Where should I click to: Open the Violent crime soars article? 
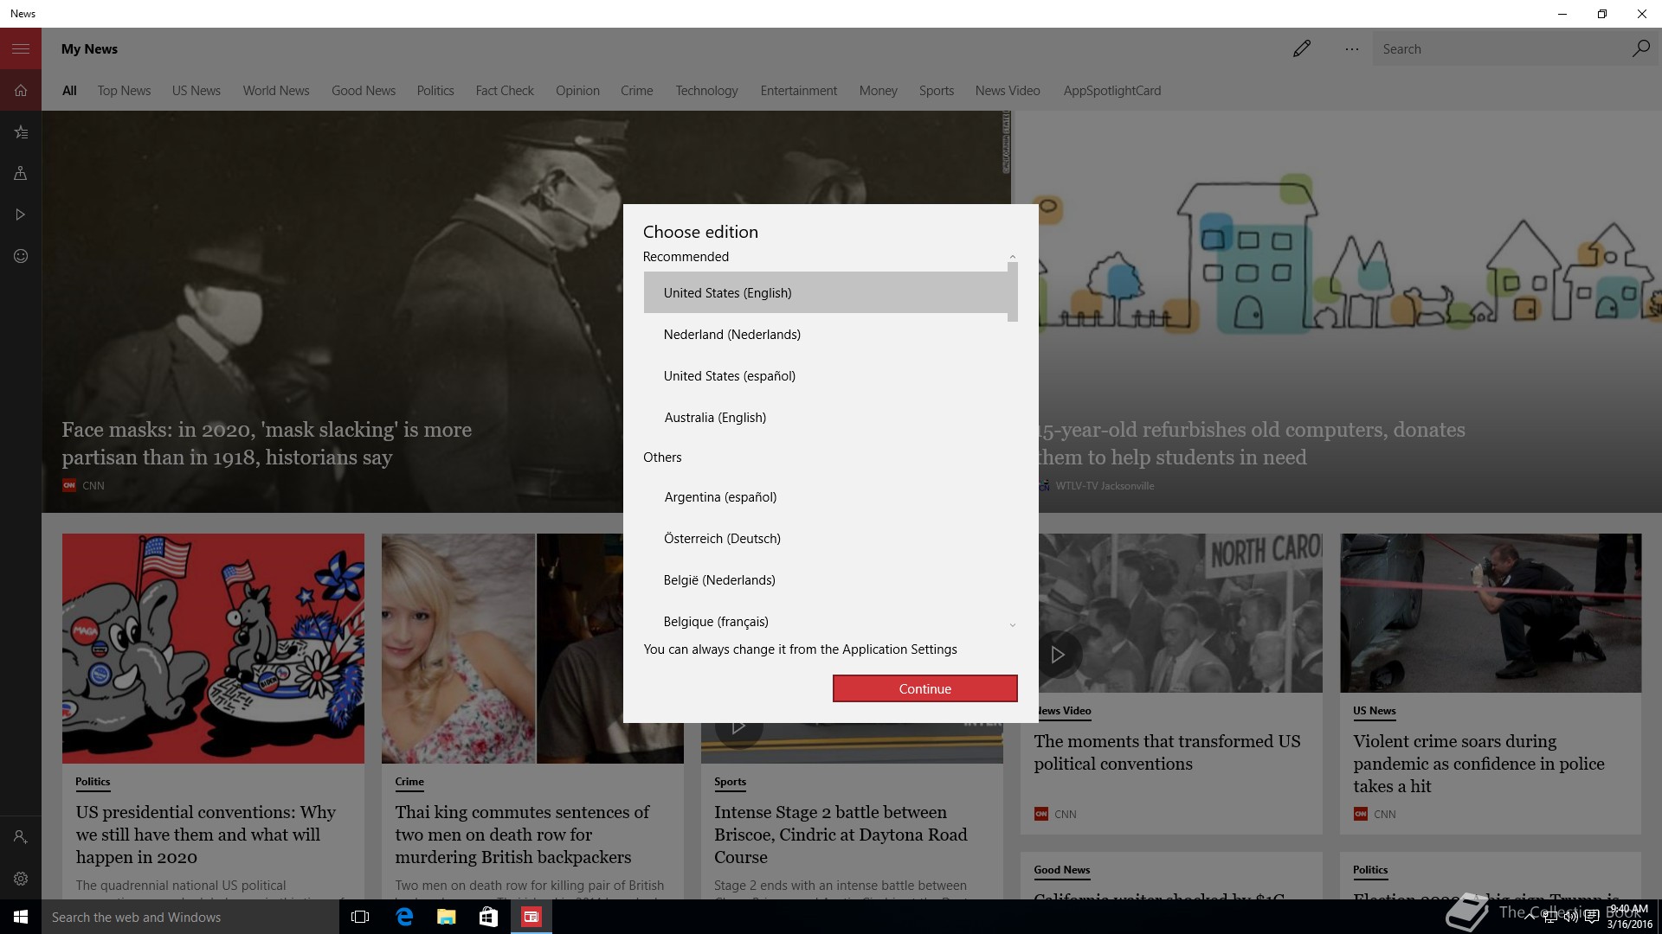[x=1478, y=764]
